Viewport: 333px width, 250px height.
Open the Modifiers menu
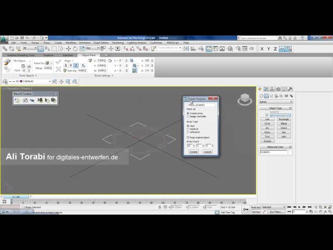click(x=71, y=43)
